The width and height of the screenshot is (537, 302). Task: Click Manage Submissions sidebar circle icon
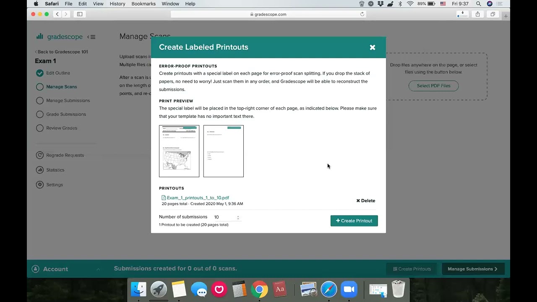tap(40, 101)
